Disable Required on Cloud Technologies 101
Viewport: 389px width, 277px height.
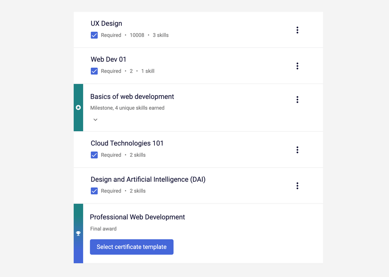94,155
